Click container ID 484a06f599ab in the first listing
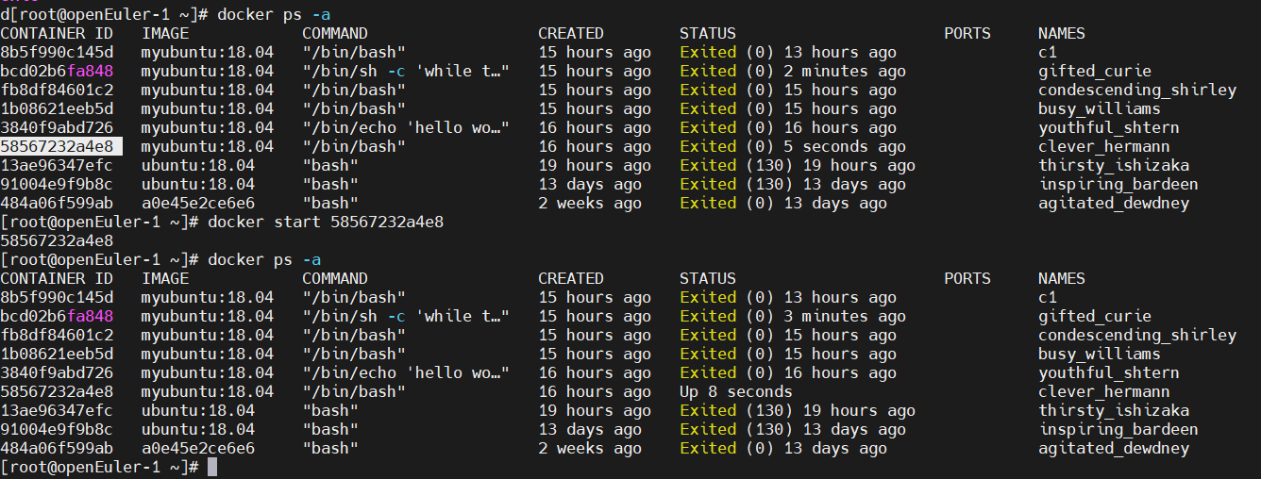The width and height of the screenshot is (1261, 479). tap(57, 203)
